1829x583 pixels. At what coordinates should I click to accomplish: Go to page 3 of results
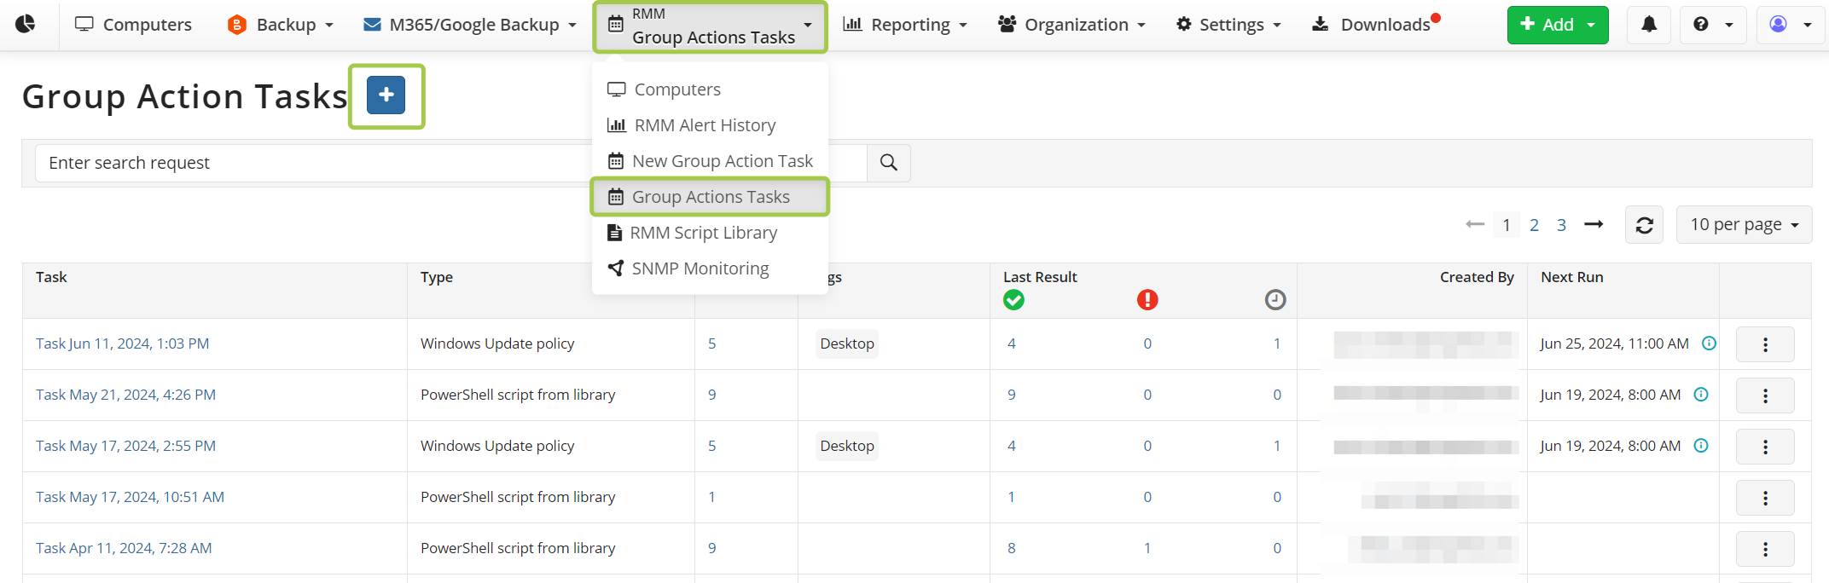[x=1561, y=225]
